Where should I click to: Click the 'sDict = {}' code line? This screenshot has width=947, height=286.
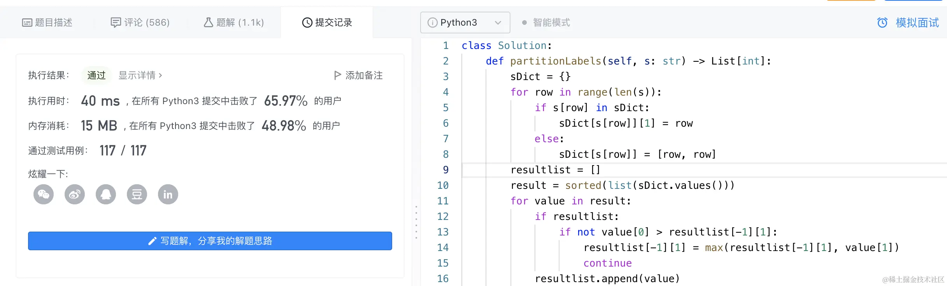point(540,77)
